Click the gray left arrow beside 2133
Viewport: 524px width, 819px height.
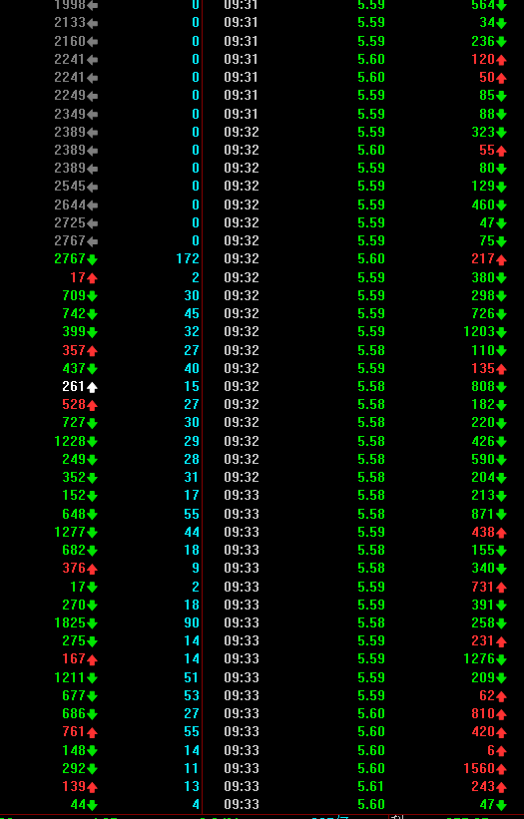tap(92, 23)
